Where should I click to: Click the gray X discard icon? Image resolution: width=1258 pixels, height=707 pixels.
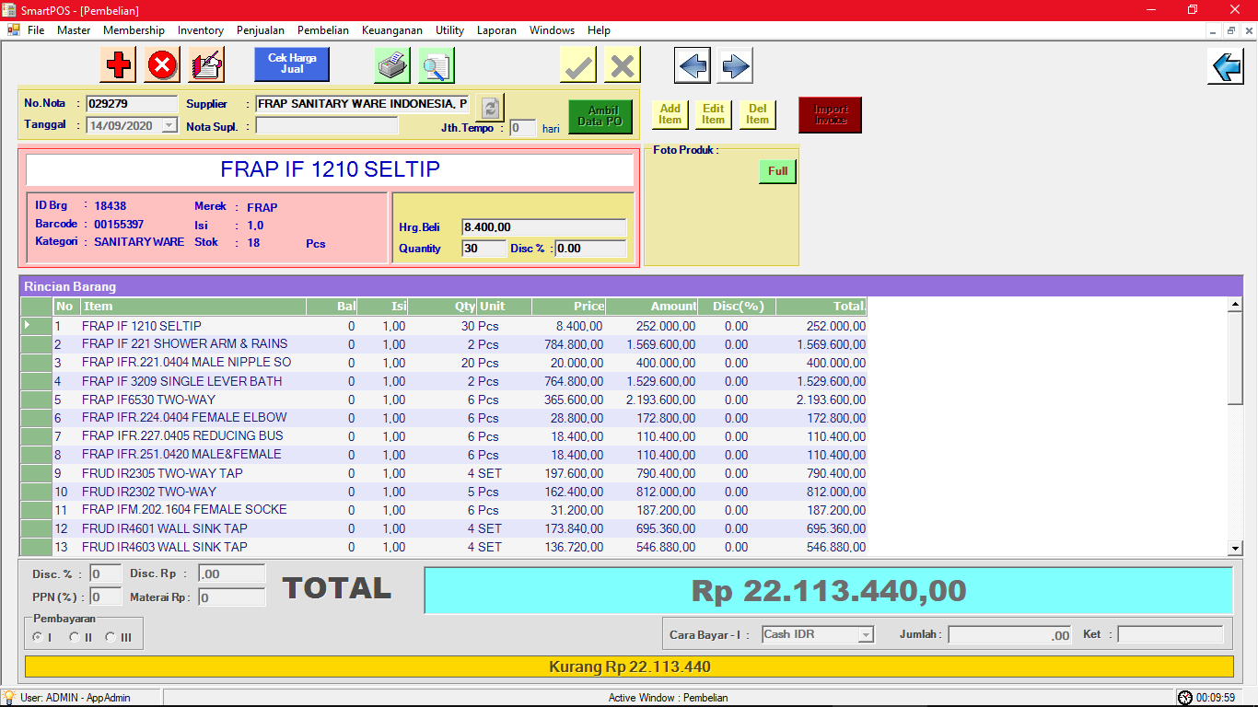[x=623, y=65]
